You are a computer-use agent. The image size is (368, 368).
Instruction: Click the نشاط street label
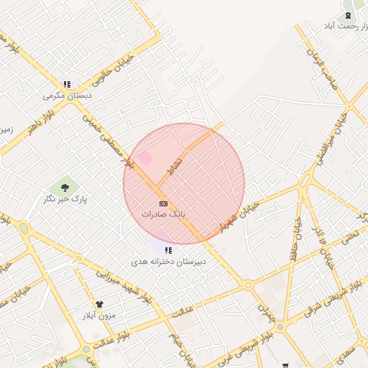(x=175, y=167)
